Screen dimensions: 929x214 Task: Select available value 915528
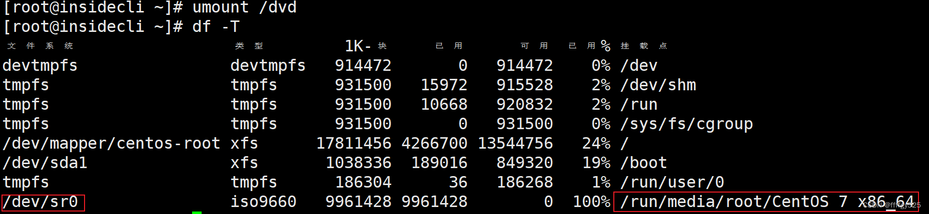[525, 85]
